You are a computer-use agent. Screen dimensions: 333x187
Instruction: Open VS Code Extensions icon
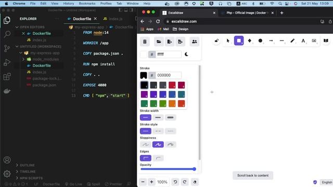[7, 76]
